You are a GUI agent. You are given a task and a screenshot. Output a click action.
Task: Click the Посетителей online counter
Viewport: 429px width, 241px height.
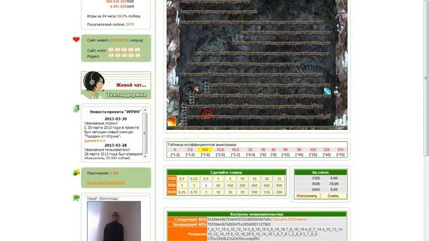pos(110,24)
